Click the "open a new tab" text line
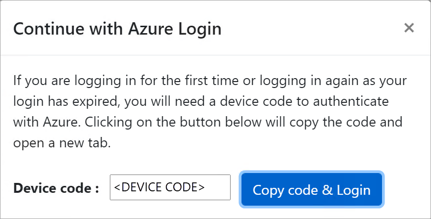The image size is (431, 219). click(61, 142)
